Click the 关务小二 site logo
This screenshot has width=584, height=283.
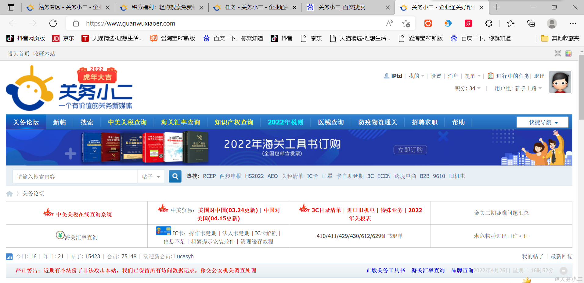coord(70,88)
